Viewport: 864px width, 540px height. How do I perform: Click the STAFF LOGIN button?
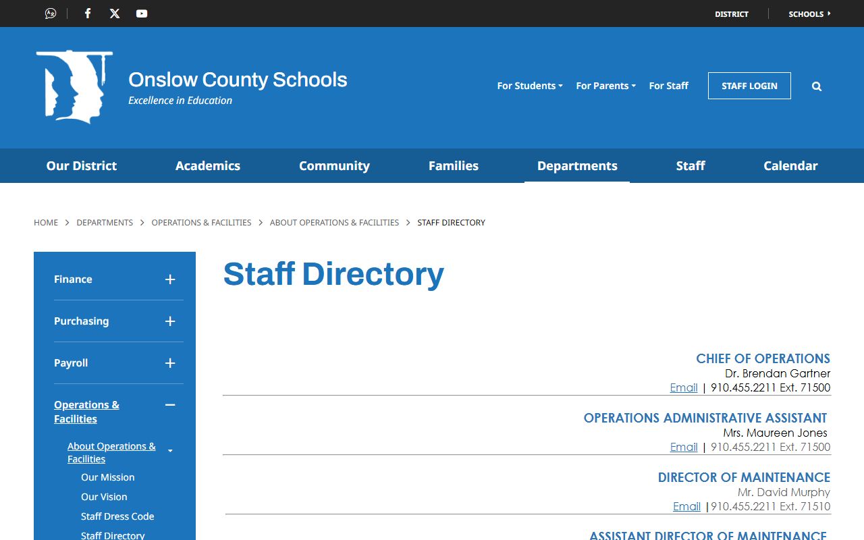[749, 86]
